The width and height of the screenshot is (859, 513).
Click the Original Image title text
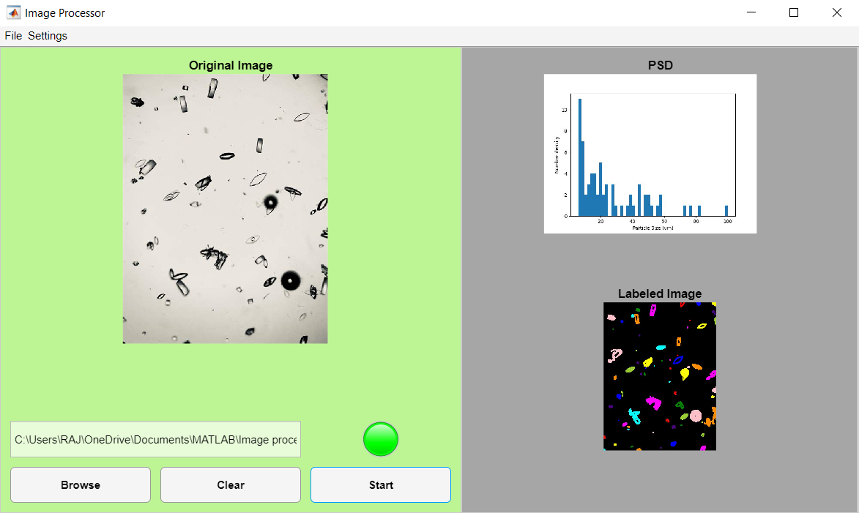(230, 65)
